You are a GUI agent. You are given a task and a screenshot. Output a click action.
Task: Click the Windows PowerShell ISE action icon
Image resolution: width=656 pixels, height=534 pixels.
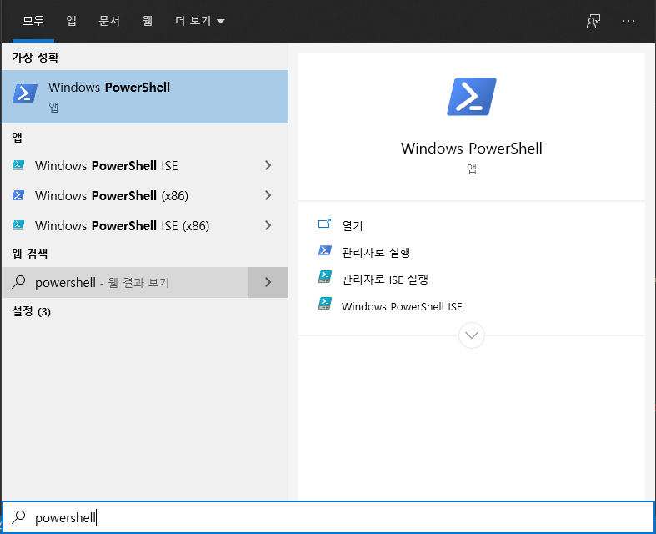pyautogui.click(x=324, y=304)
